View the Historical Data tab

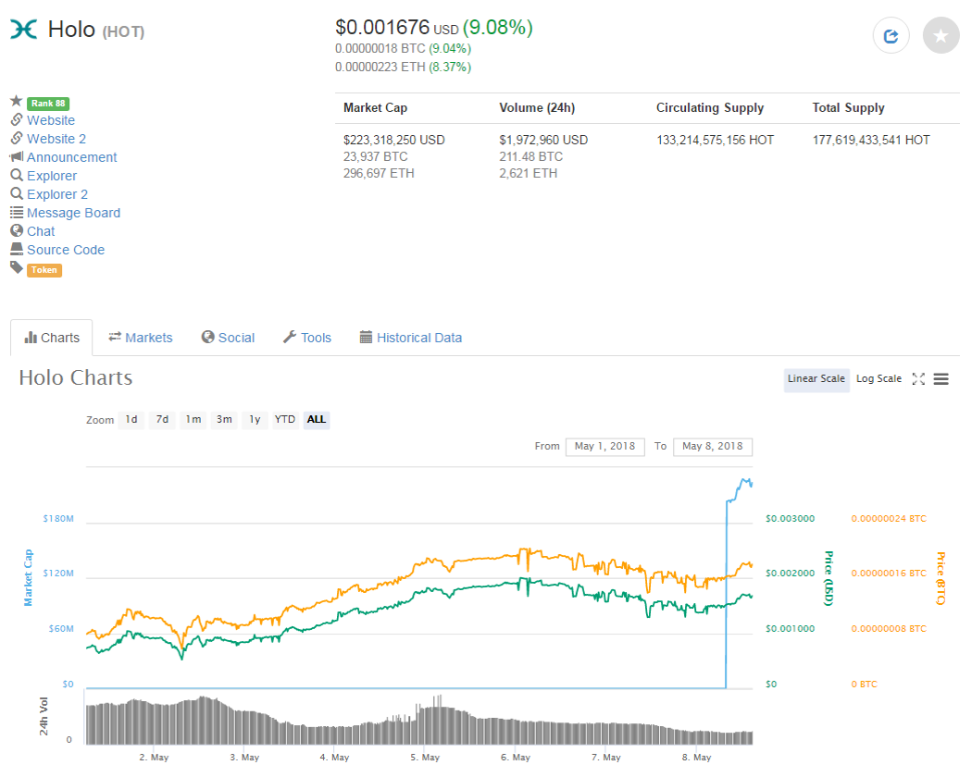(x=411, y=338)
